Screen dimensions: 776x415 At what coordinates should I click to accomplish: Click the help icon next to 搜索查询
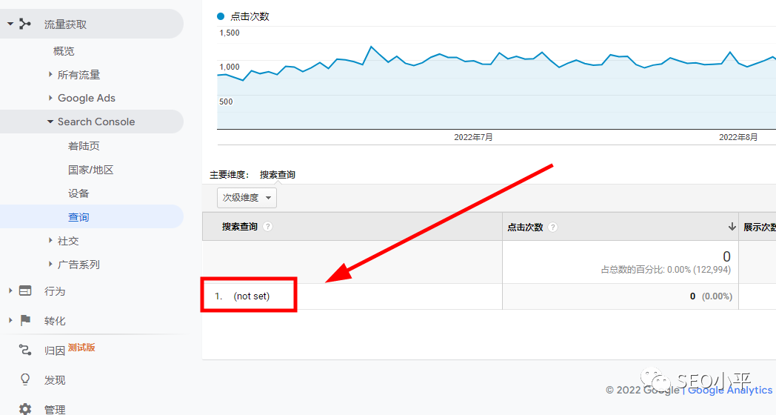coord(268,226)
